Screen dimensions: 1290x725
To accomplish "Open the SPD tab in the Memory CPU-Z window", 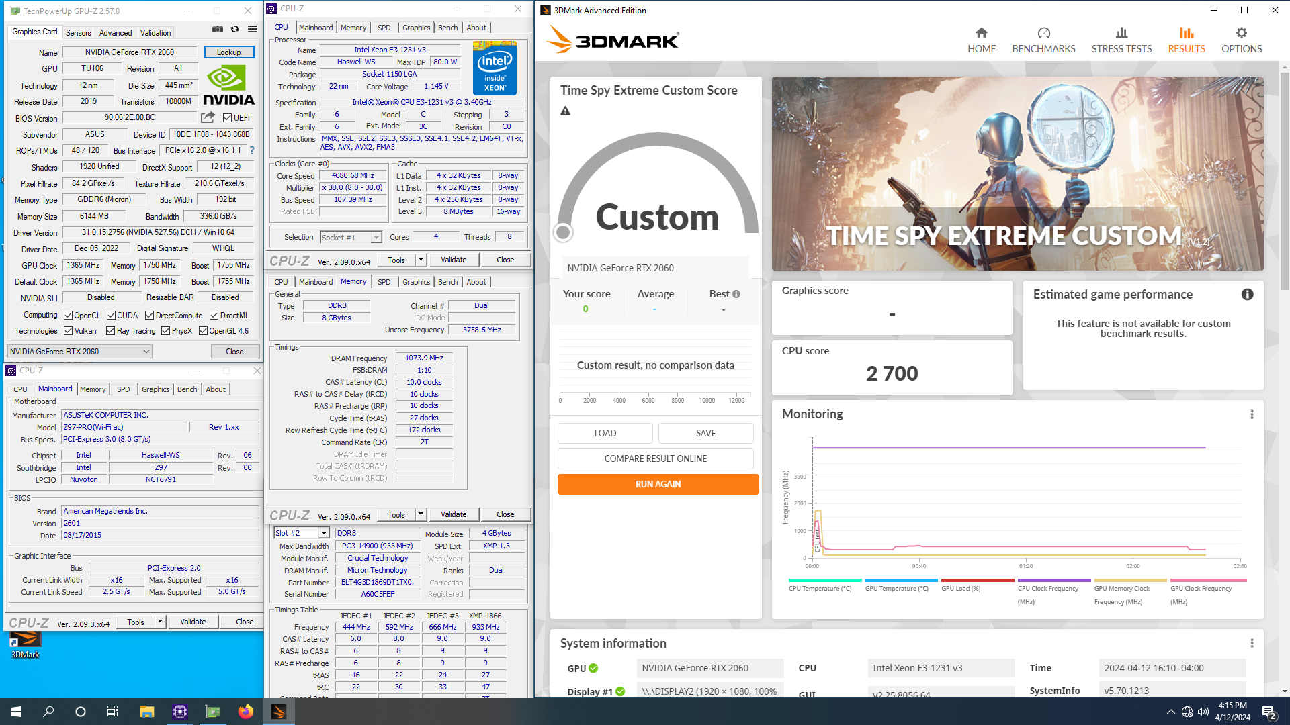I will [x=384, y=282].
